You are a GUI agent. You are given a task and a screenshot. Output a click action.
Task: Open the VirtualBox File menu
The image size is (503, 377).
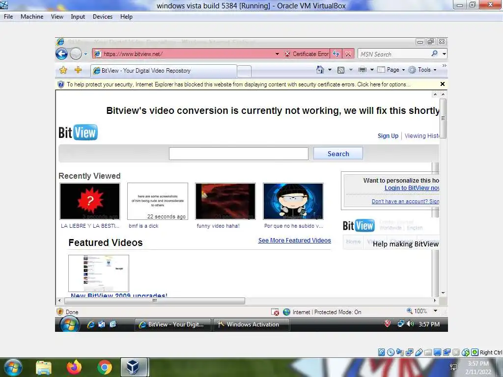point(8,17)
